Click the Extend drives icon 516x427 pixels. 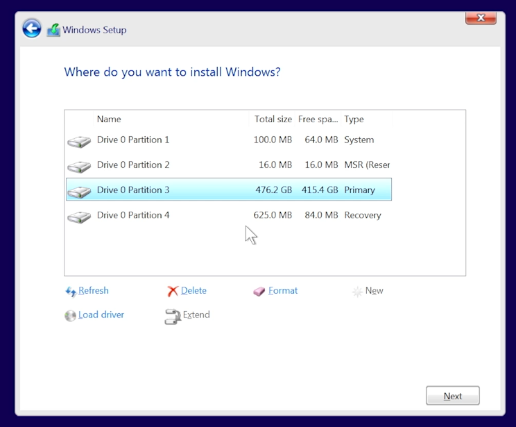coord(173,317)
